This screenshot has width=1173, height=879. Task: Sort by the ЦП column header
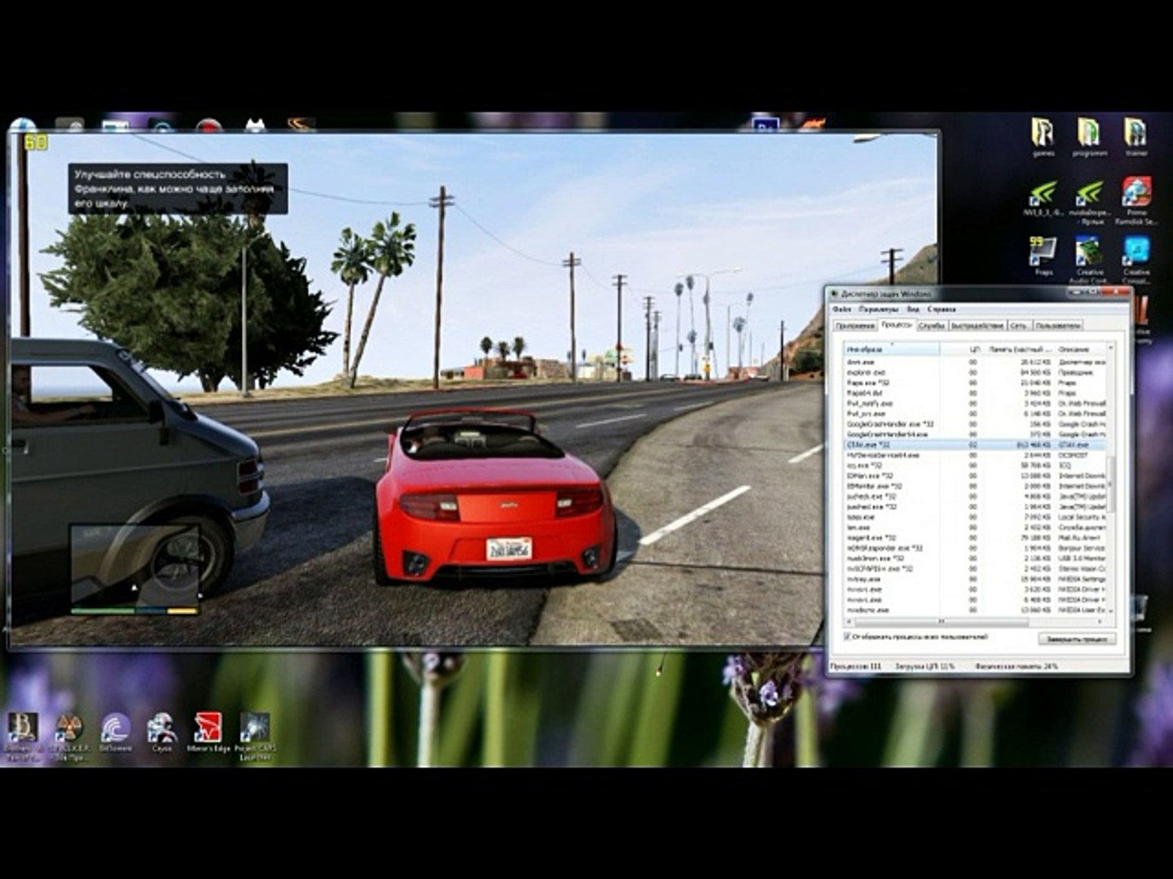(961, 349)
